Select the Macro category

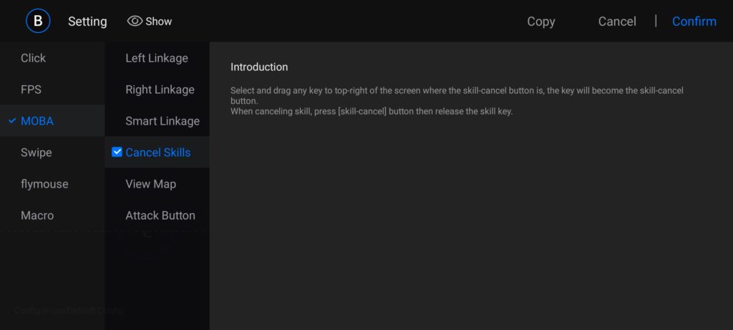[37, 215]
